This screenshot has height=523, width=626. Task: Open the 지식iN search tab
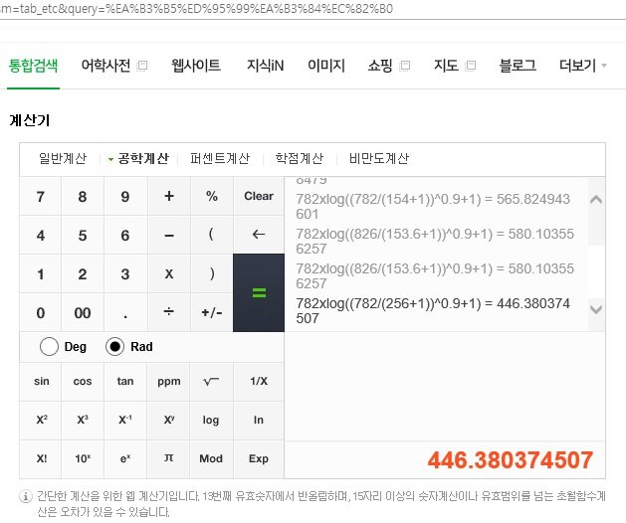click(265, 66)
